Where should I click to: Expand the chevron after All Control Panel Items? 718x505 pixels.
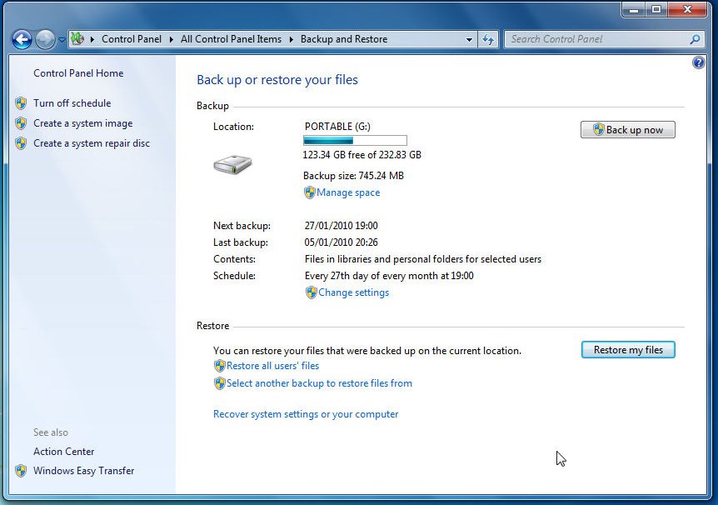[292, 39]
